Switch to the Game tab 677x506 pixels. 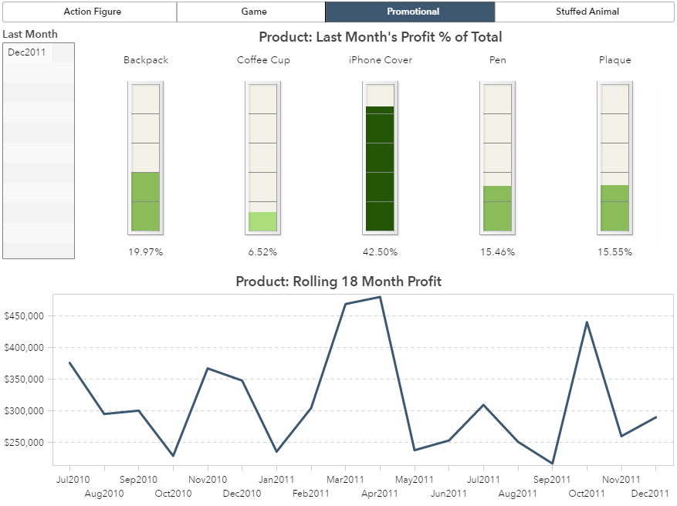(x=253, y=12)
